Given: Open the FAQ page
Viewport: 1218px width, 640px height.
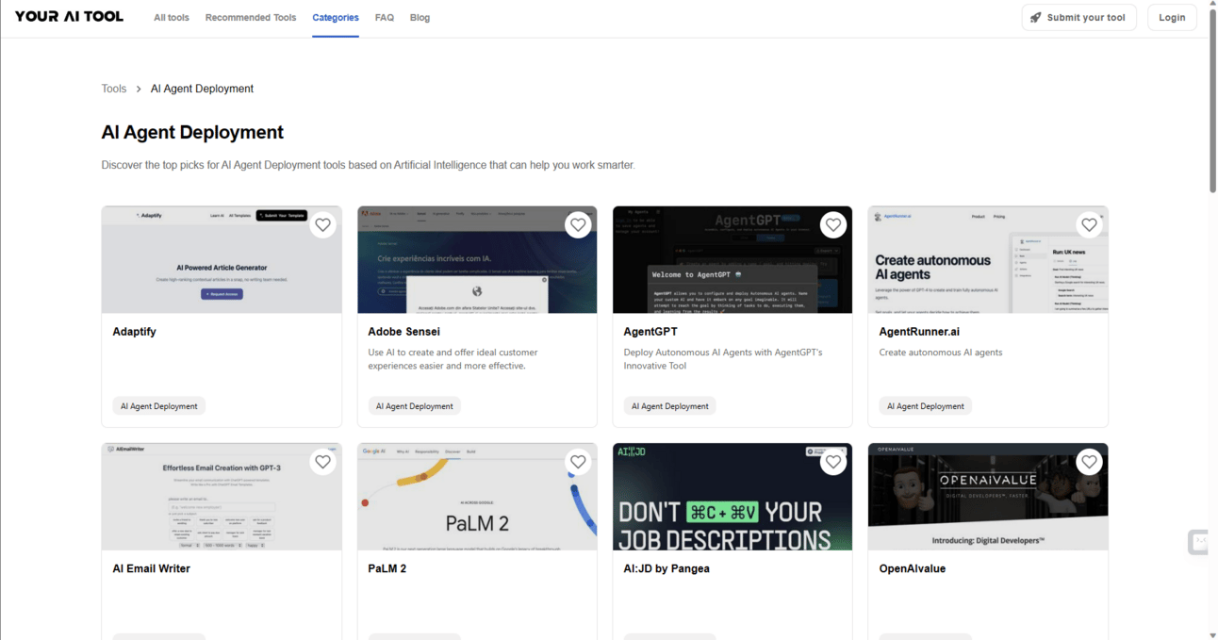Looking at the screenshot, I should click(385, 17).
